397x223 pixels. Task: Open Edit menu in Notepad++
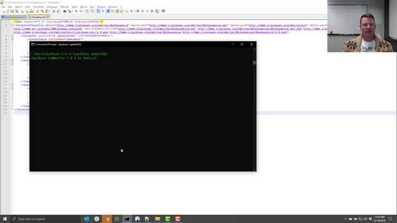10,7
